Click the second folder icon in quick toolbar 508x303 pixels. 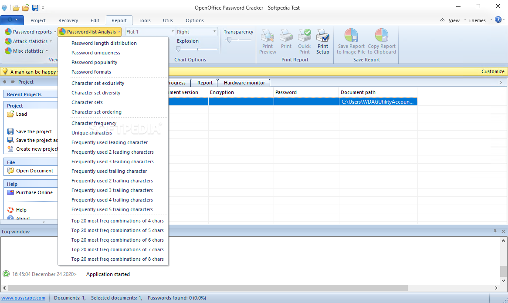(26, 7)
